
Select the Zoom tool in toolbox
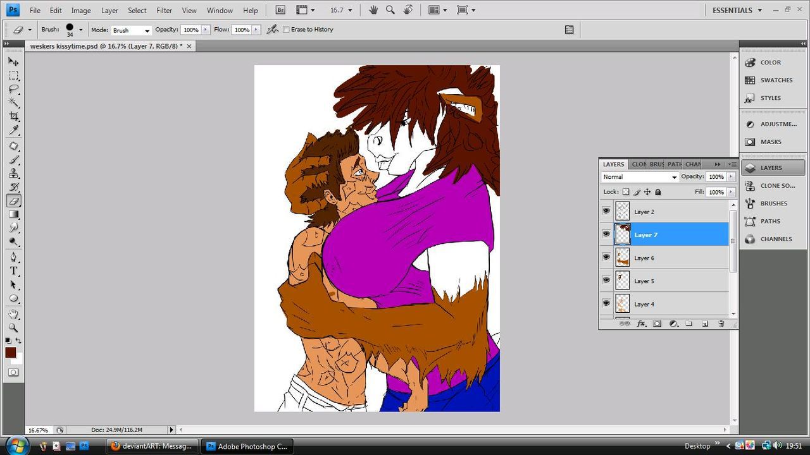pos(13,328)
